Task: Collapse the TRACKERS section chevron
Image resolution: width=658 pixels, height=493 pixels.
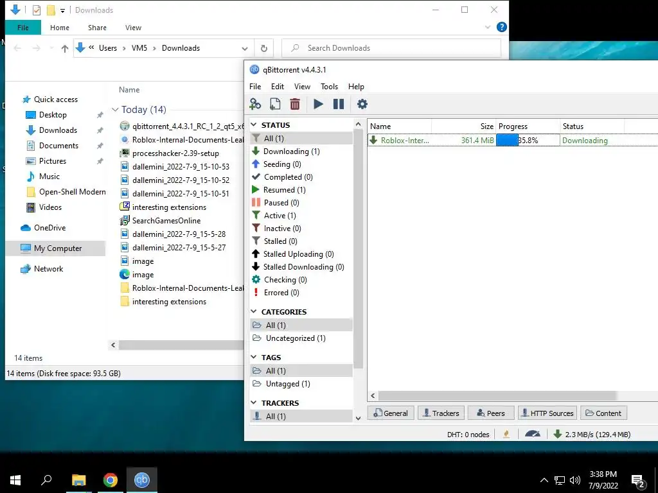Action: click(x=253, y=402)
